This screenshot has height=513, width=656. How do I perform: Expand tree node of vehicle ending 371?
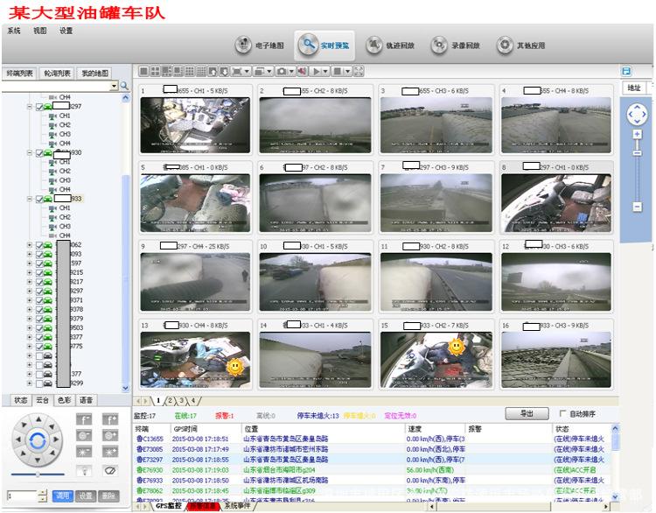coord(30,300)
